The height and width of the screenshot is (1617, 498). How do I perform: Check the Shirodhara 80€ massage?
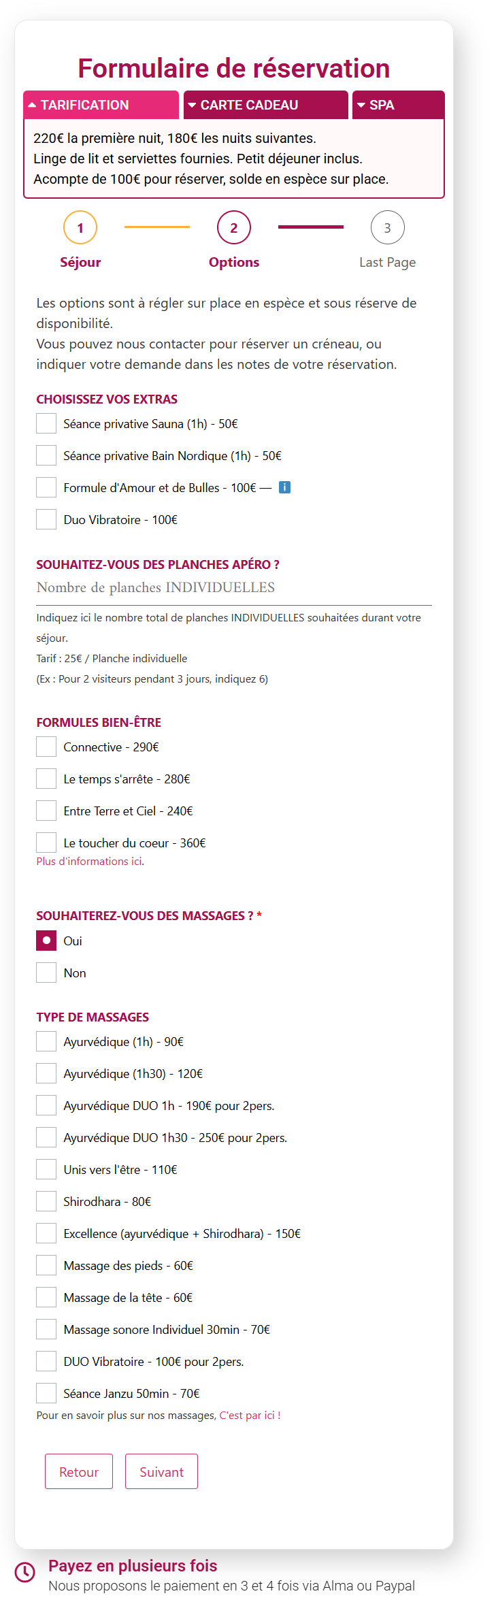46,1201
